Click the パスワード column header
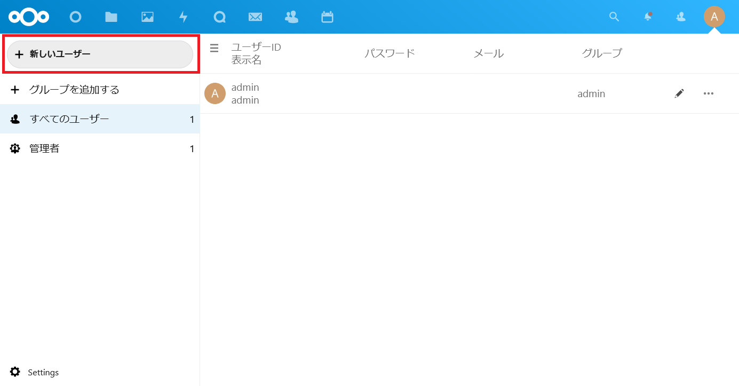The width and height of the screenshot is (739, 386). click(390, 53)
